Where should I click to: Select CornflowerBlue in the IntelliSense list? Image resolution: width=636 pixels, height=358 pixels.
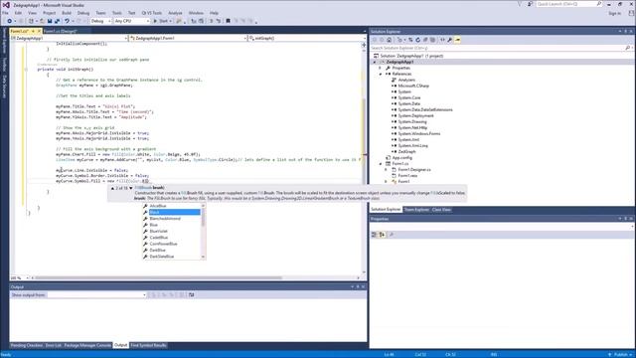point(172,244)
